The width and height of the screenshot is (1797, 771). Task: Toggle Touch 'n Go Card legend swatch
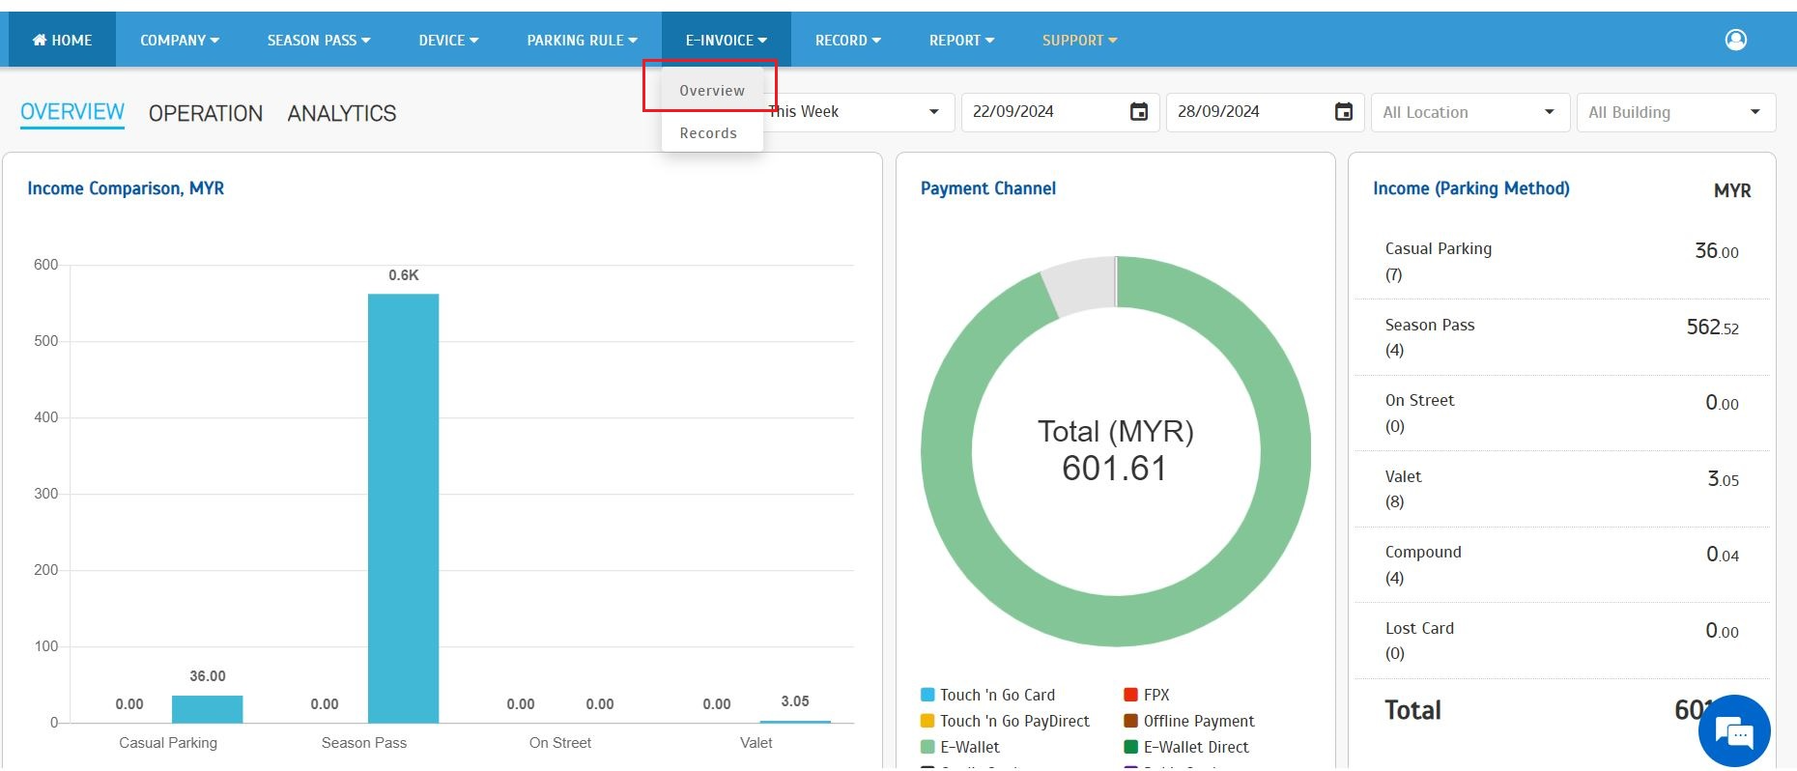[927, 695]
